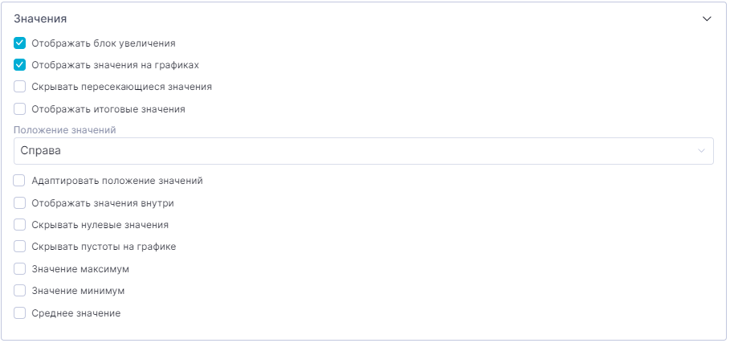The image size is (730, 343).
Task: Click the Среднее значение label text
Action: 76,313
